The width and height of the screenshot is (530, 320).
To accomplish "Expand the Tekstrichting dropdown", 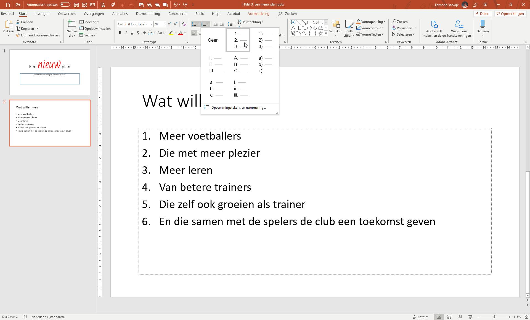I will 262,22.
